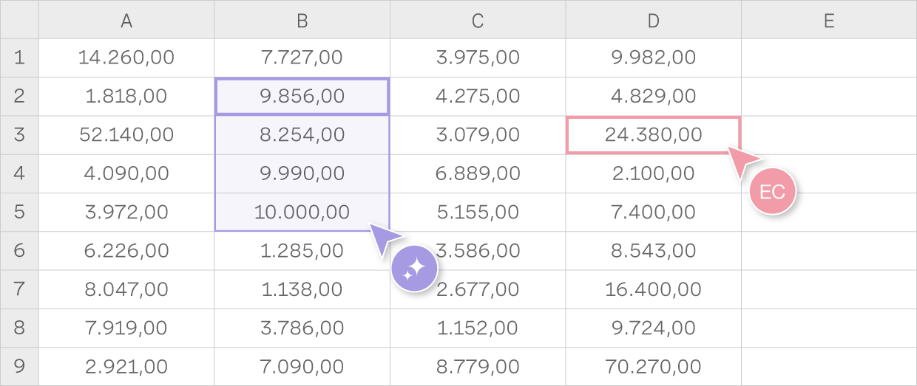Viewport: 917px width, 386px height.
Task: Select the cell showing 10.000,00
Action: (302, 212)
